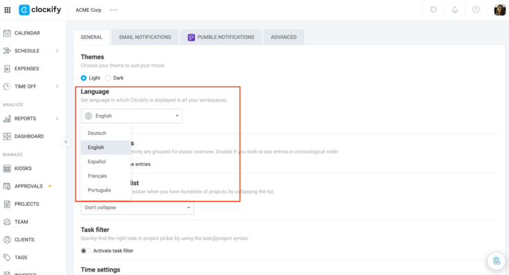Open the notifications bell

pos(455,10)
